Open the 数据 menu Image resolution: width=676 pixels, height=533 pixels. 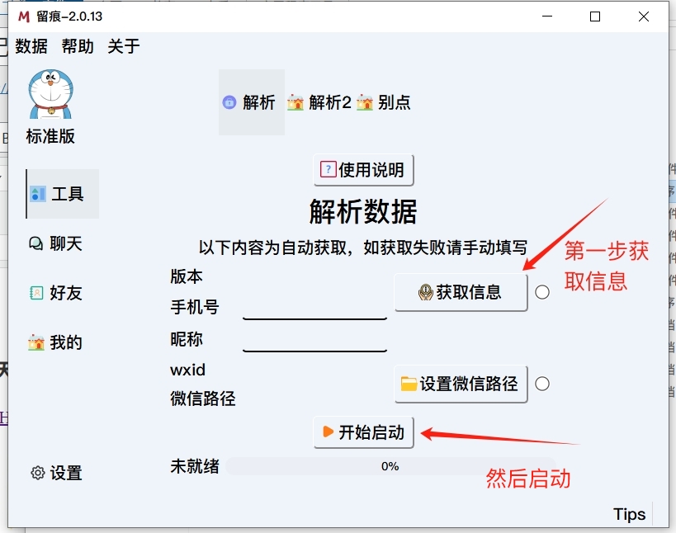[31, 46]
